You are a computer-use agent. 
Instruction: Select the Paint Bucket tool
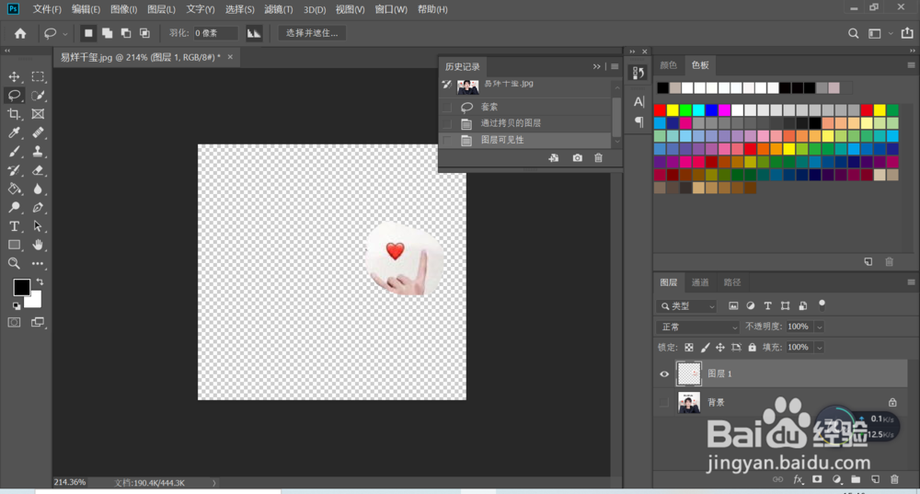pos(14,189)
